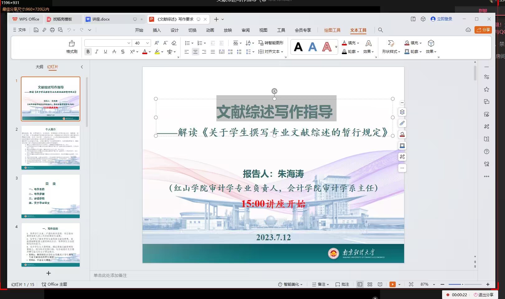Select slide 3 thumbnail 目录

pyautogui.click(x=50, y=196)
